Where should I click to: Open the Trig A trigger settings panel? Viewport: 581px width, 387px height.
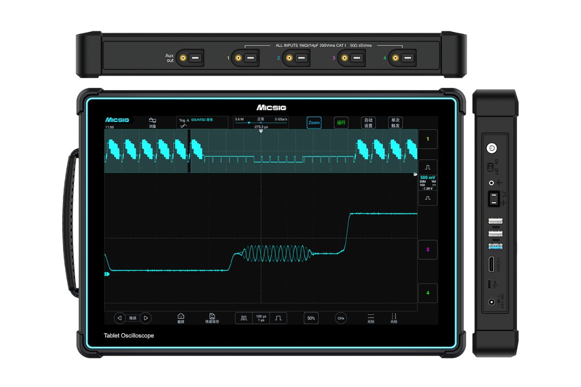point(202,122)
